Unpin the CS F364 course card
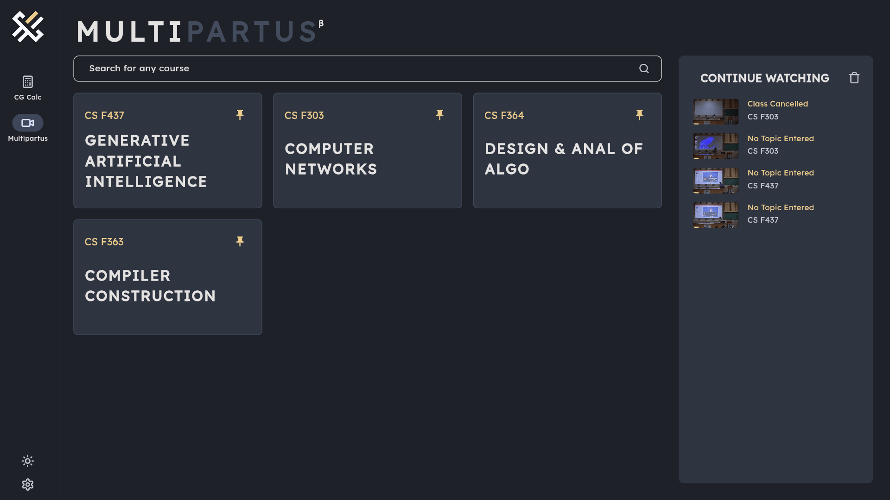The height and width of the screenshot is (500, 890). click(639, 115)
